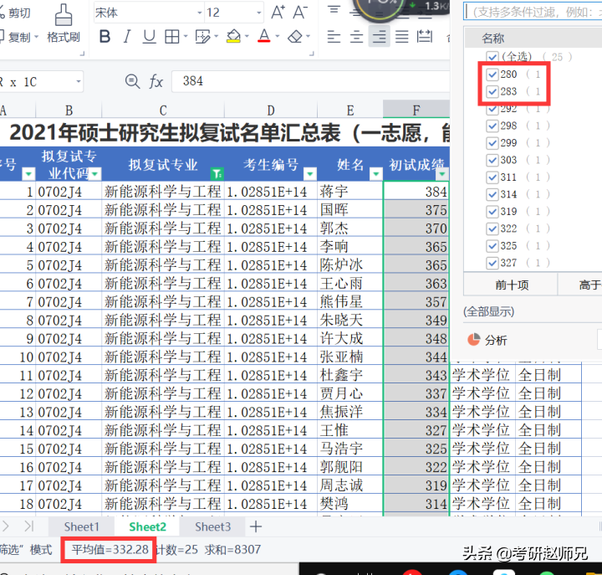Click the filter search input field

click(533, 13)
